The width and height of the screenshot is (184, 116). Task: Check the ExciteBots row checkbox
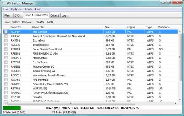click(x=6, y=40)
